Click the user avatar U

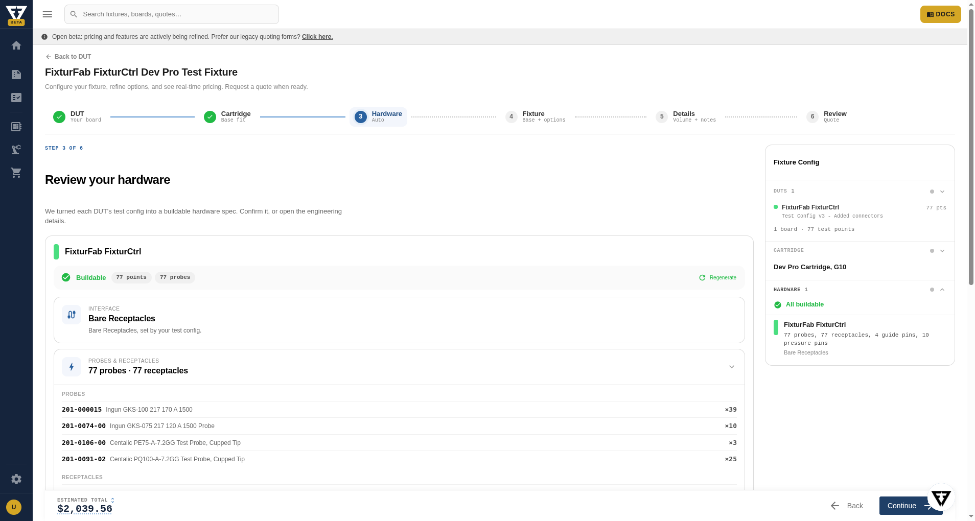tap(14, 507)
